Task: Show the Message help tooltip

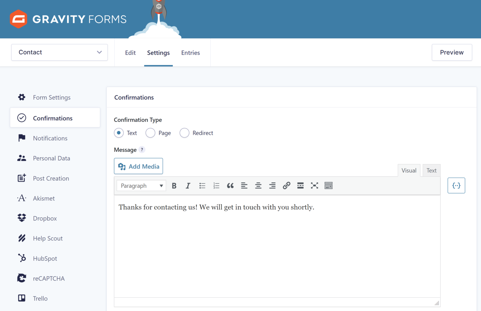Action: point(142,149)
